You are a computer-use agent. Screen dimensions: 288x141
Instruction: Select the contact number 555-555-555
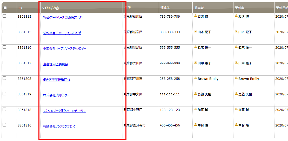(170, 48)
